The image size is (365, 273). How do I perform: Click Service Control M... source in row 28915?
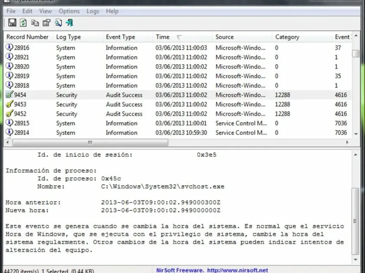(x=241, y=123)
